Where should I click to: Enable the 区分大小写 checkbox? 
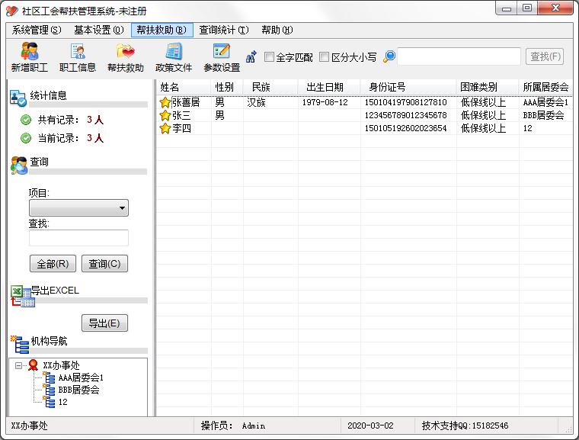[325, 57]
